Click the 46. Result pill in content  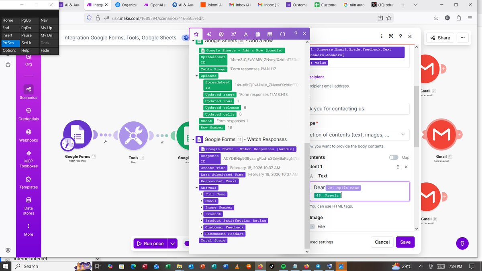[327, 196]
